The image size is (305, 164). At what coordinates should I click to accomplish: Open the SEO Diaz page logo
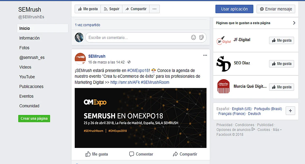(223, 64)
